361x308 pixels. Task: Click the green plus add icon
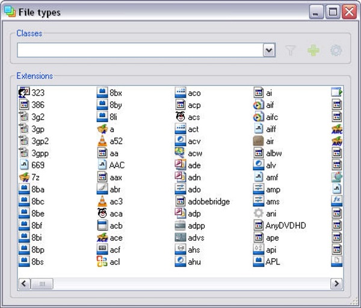(313, 51)
